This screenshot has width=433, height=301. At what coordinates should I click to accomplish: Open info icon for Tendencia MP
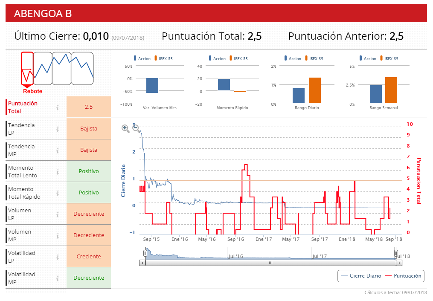click(x=58, y=150)
